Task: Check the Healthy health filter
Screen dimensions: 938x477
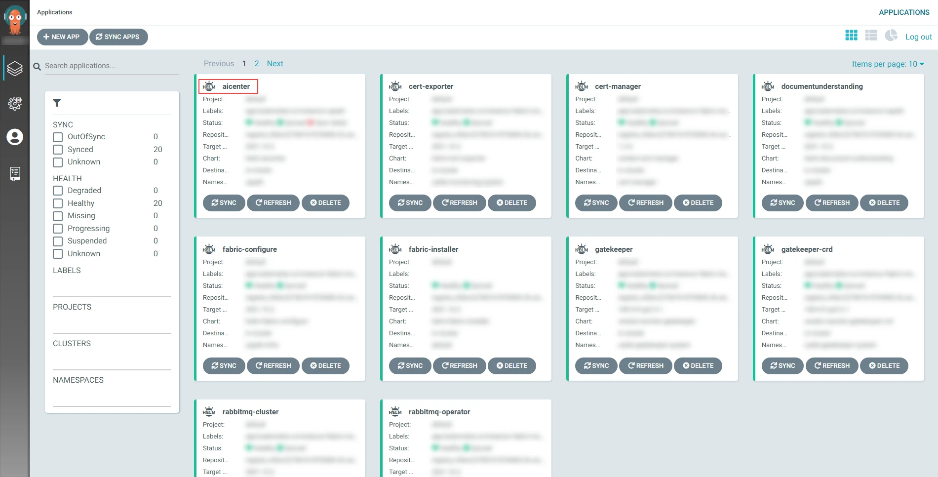Action: 58,203
